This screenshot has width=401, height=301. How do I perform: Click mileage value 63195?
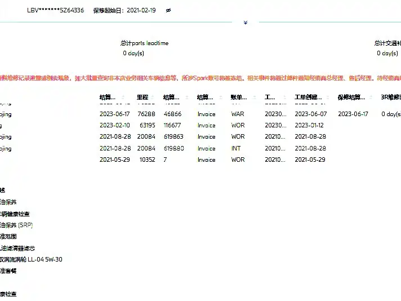pos(148,125)
